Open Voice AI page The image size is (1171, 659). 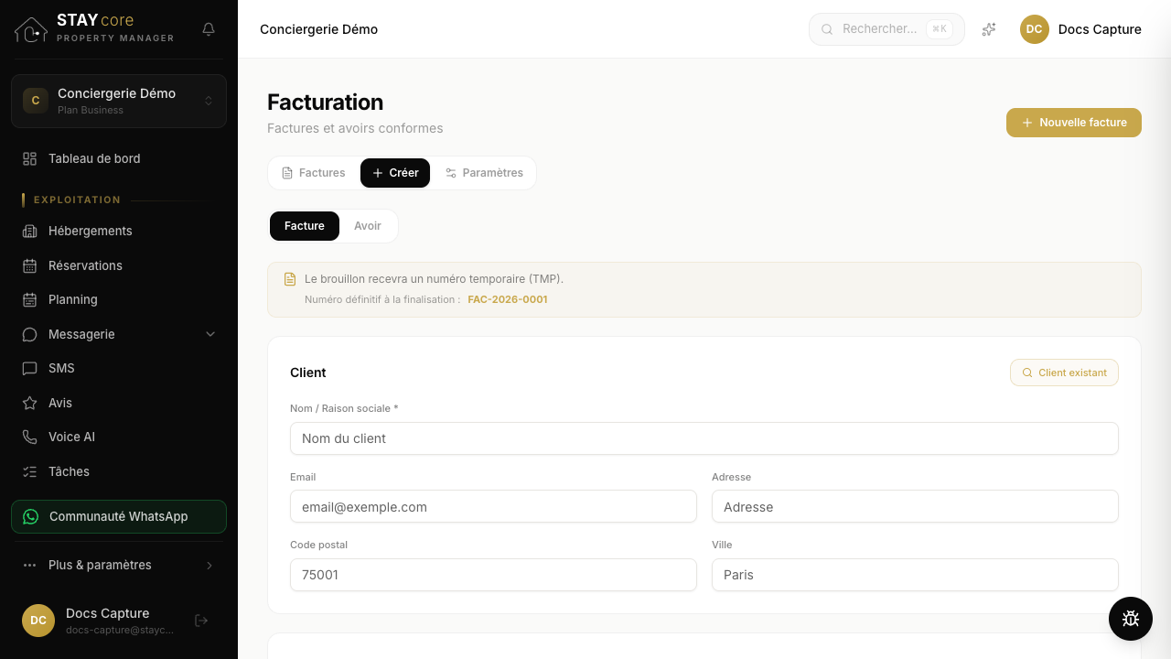click(119, 437)
